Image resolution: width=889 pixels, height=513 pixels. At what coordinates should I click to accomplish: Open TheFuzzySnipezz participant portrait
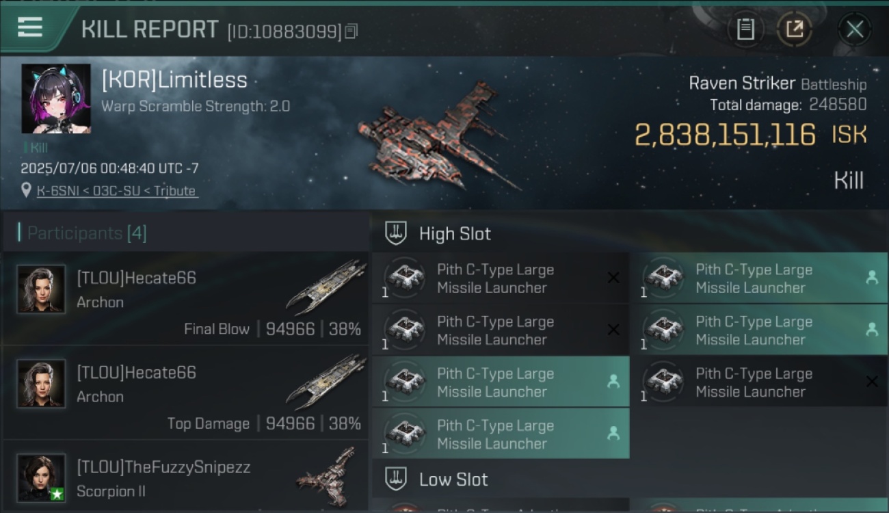point(41,477)
